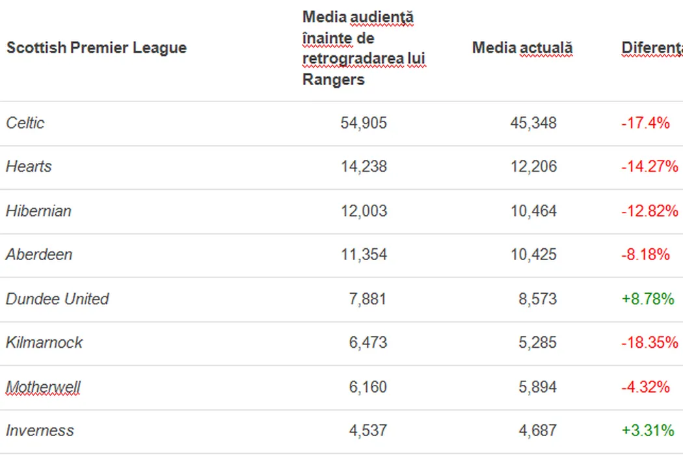Click the green +3.31% Inverness difference
Viewport: 683px width, 455px height.
click(x=648, y=430)
